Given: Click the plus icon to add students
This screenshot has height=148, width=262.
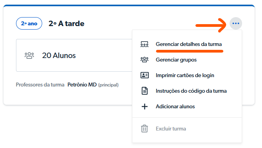Looking at the screenshot, I should click(144, 106).
